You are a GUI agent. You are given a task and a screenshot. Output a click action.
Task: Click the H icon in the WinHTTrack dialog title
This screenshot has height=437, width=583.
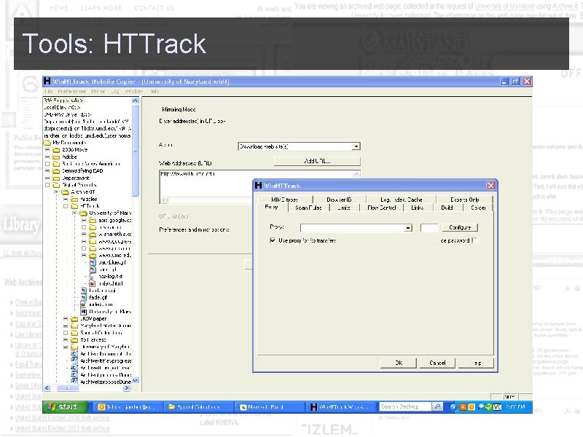point(258,186)
